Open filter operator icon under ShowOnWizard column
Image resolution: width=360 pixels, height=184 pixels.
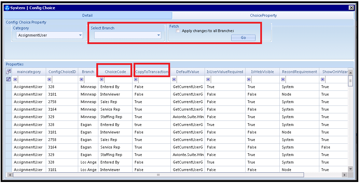(322, 80)
